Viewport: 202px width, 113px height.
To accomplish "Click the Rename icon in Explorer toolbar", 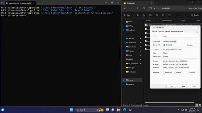I will tap(157, 15).
